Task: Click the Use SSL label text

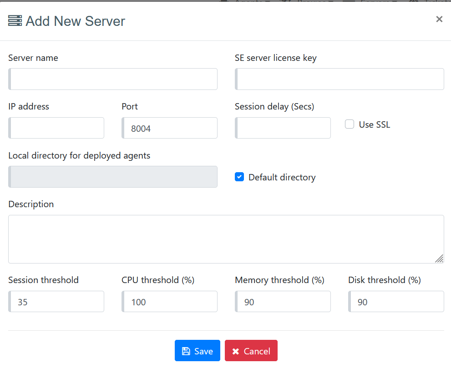Action: tap(374, 124)
